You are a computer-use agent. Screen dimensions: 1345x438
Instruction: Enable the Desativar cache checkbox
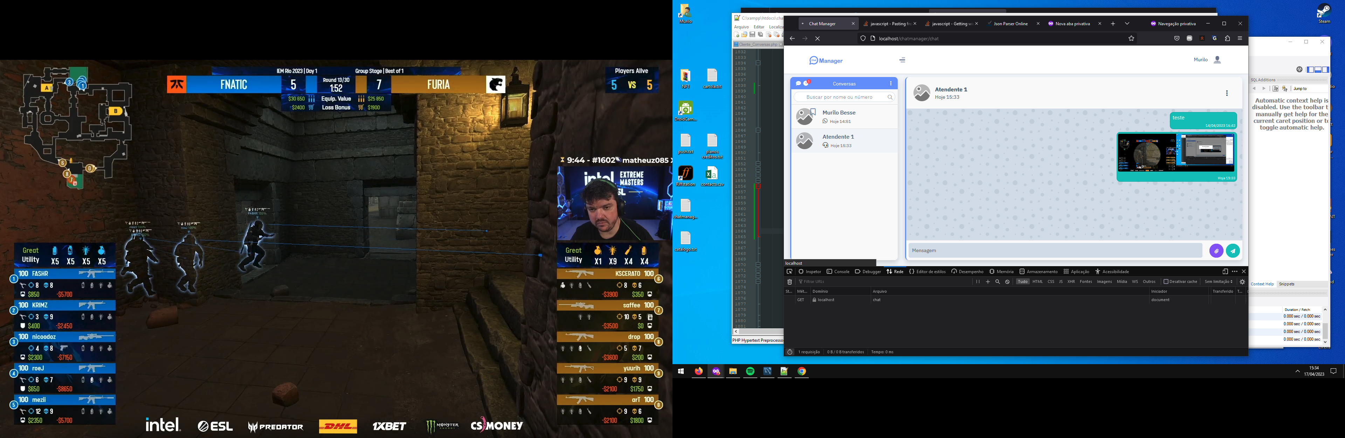[x=1166, y=282]
